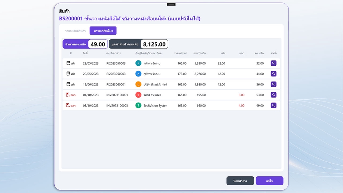Click the 49.00 remaining quantity value
The width and height of the screenshot is (343, 193).
point(98,44)
